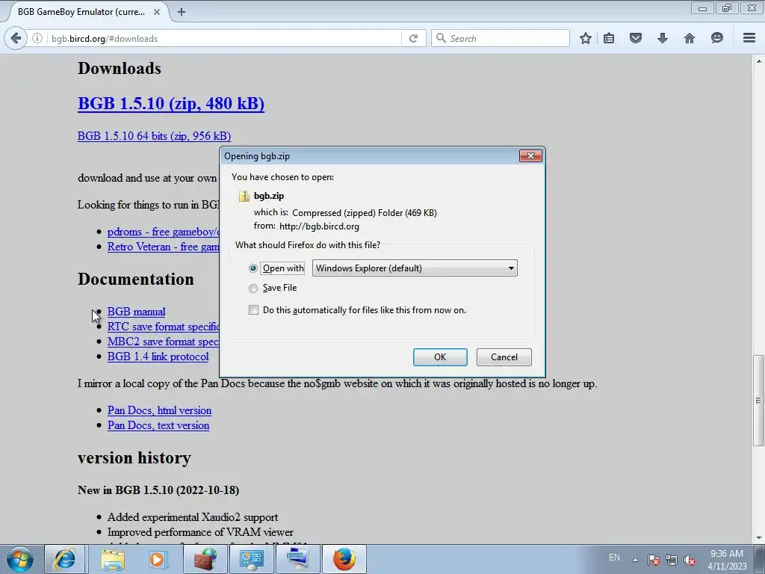This screenshot has width=765, height=574.
Task: Open RTC save format specification link
Action: click(163, 327)
